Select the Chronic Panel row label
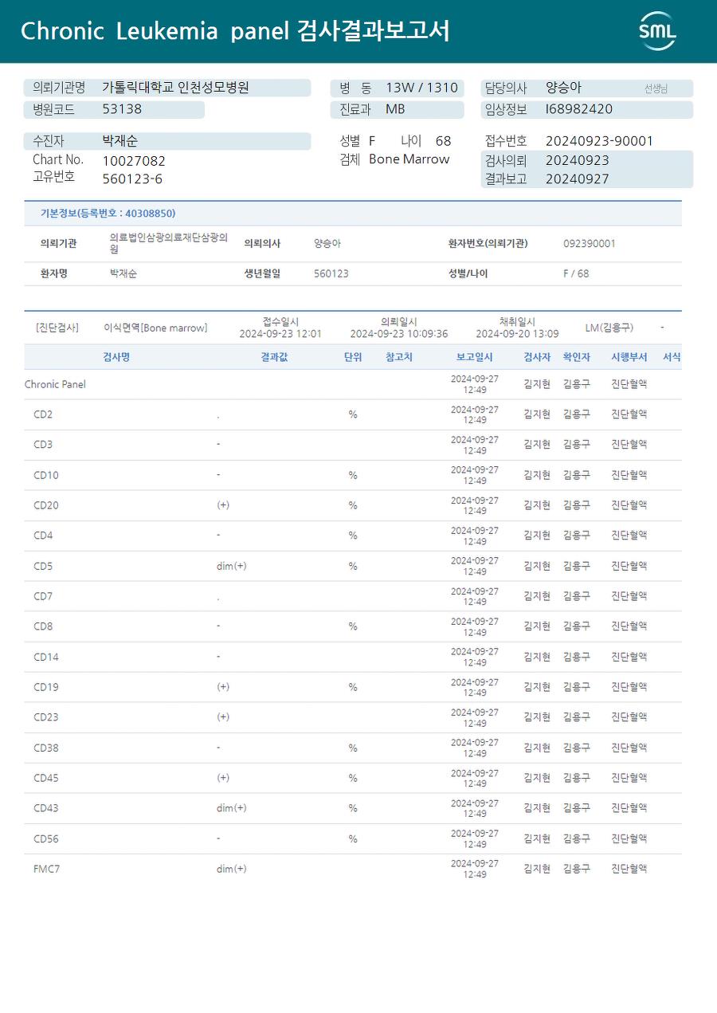Image resolution: width=717 pixels, height=1013 pixels. tap(55, 384)
